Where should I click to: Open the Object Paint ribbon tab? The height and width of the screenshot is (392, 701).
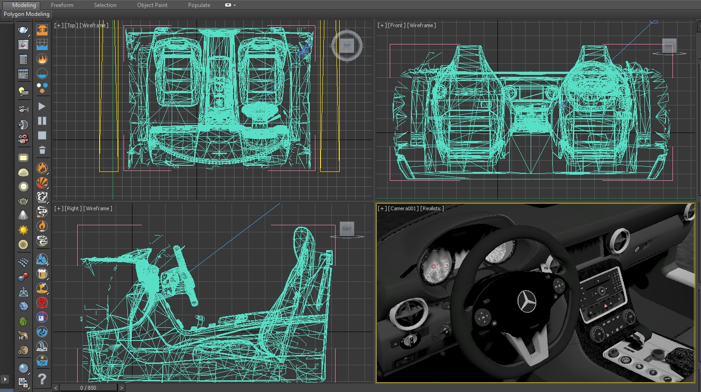click(x=152, y=5)
